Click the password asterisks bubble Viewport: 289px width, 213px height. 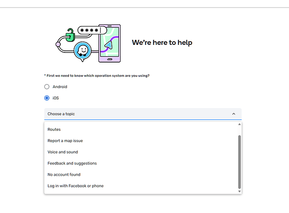click(x=92, y=30)
